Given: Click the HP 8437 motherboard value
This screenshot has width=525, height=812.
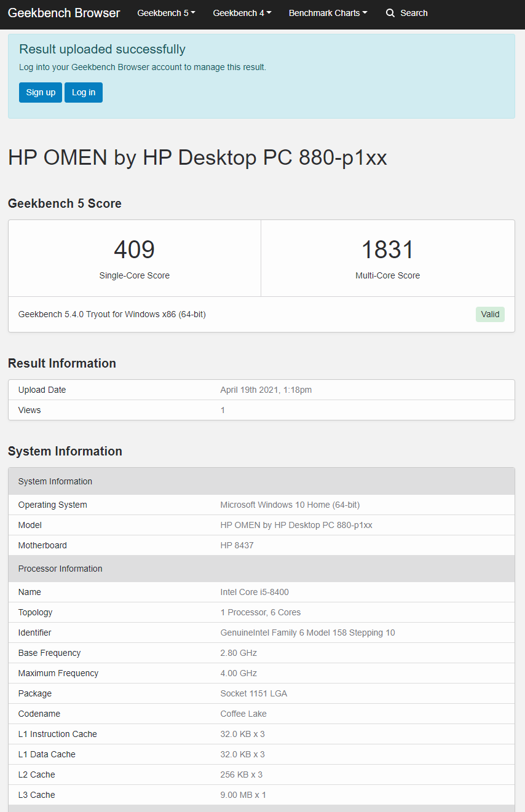Looking at the screenshot, I should 237,545.
